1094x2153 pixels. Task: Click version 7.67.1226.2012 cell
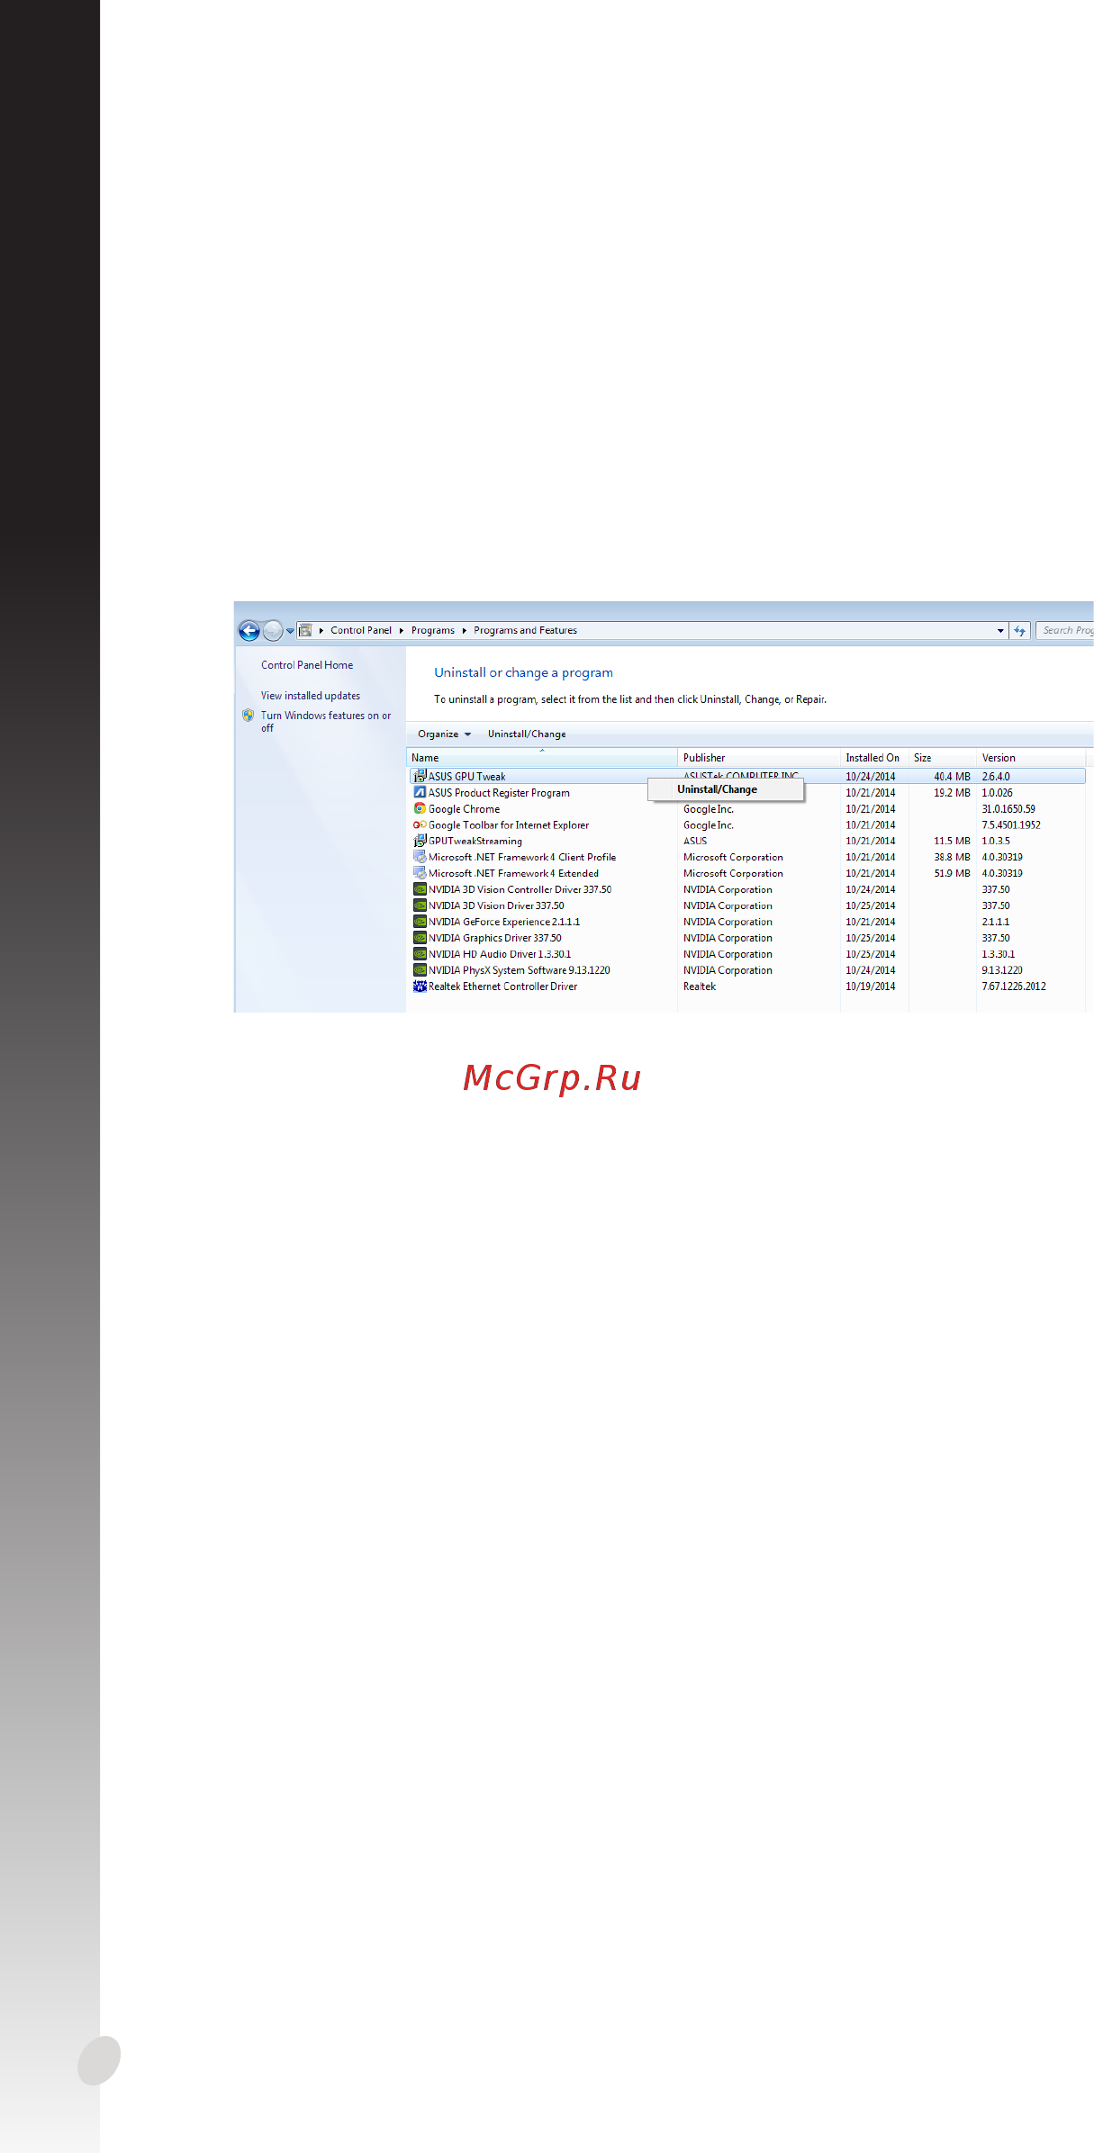(1014, 987)
